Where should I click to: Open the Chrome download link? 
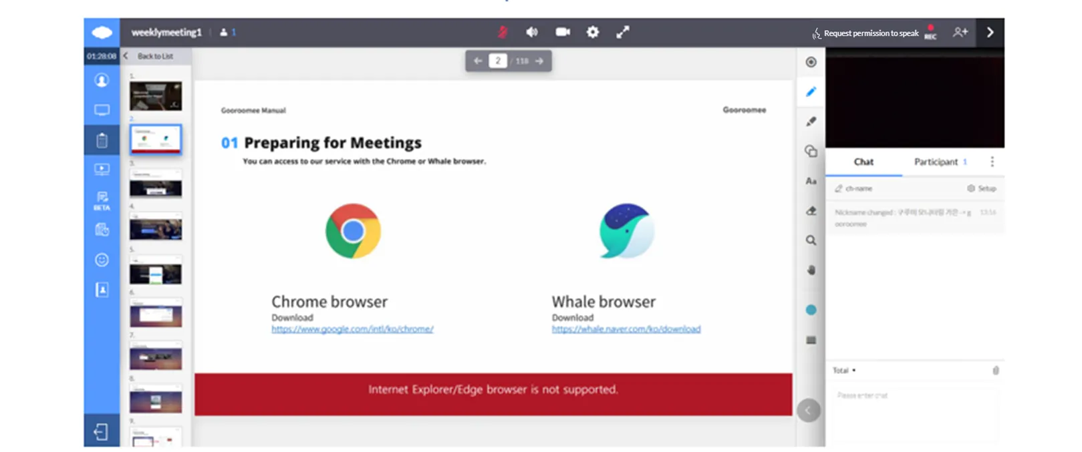(x=352, y=329)
